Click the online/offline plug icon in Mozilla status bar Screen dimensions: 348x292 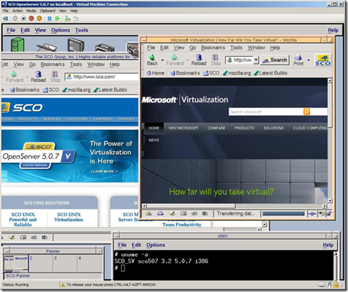tap(312, 214)
